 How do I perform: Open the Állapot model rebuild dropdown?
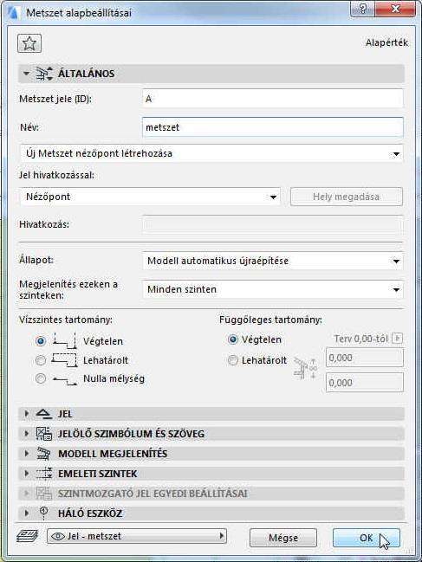click(x=272, y=261)
